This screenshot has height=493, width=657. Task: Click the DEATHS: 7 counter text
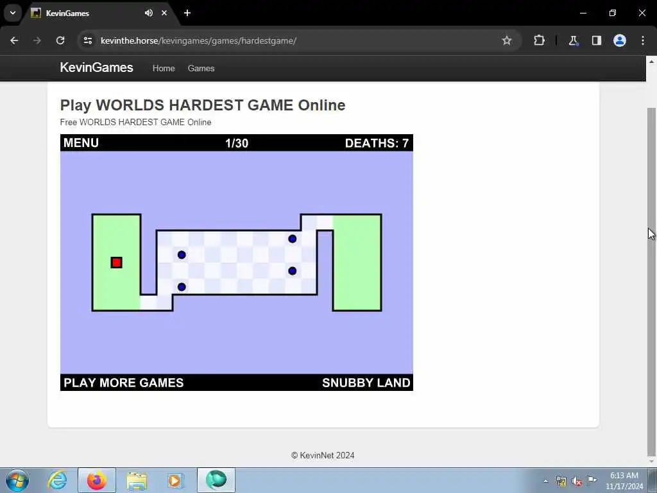[x=377, y=143]
